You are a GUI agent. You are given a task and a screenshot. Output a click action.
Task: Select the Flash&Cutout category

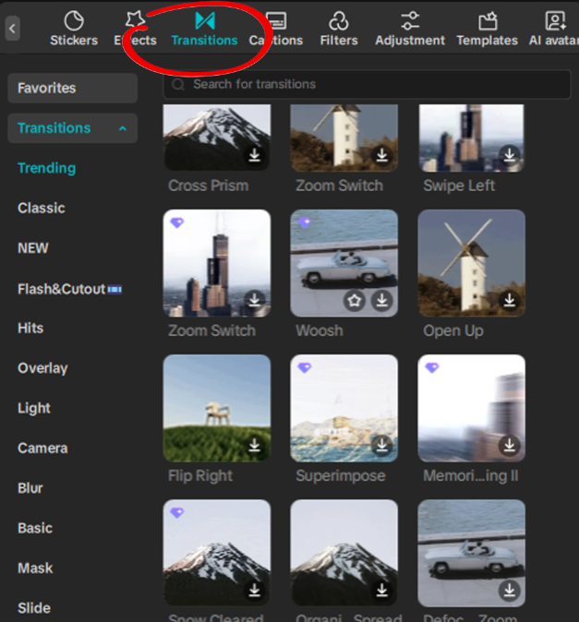point(69,289)
